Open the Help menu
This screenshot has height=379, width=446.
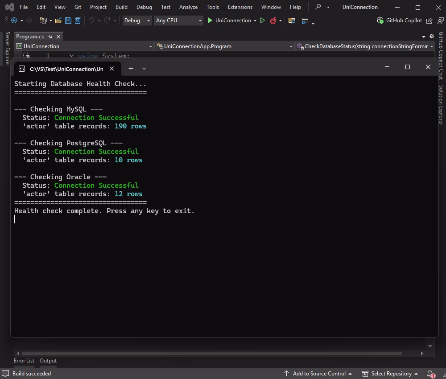coord(295,7)
